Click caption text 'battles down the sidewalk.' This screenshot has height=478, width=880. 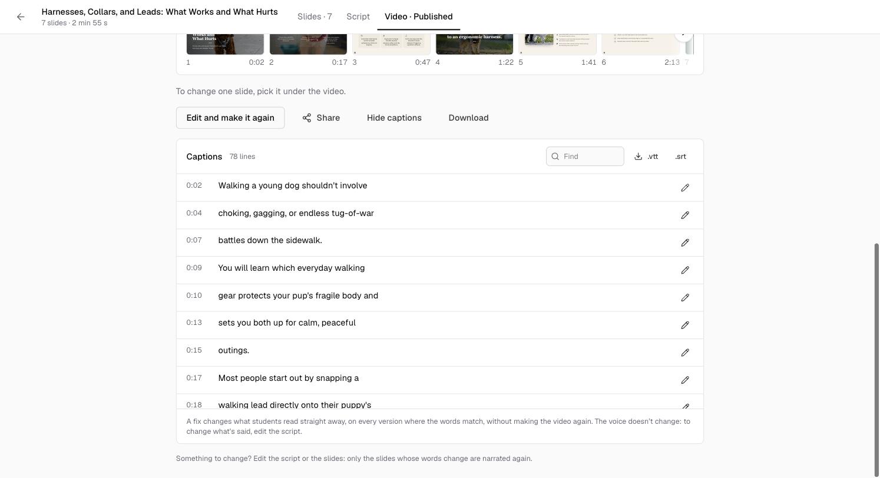pos(270,240)
